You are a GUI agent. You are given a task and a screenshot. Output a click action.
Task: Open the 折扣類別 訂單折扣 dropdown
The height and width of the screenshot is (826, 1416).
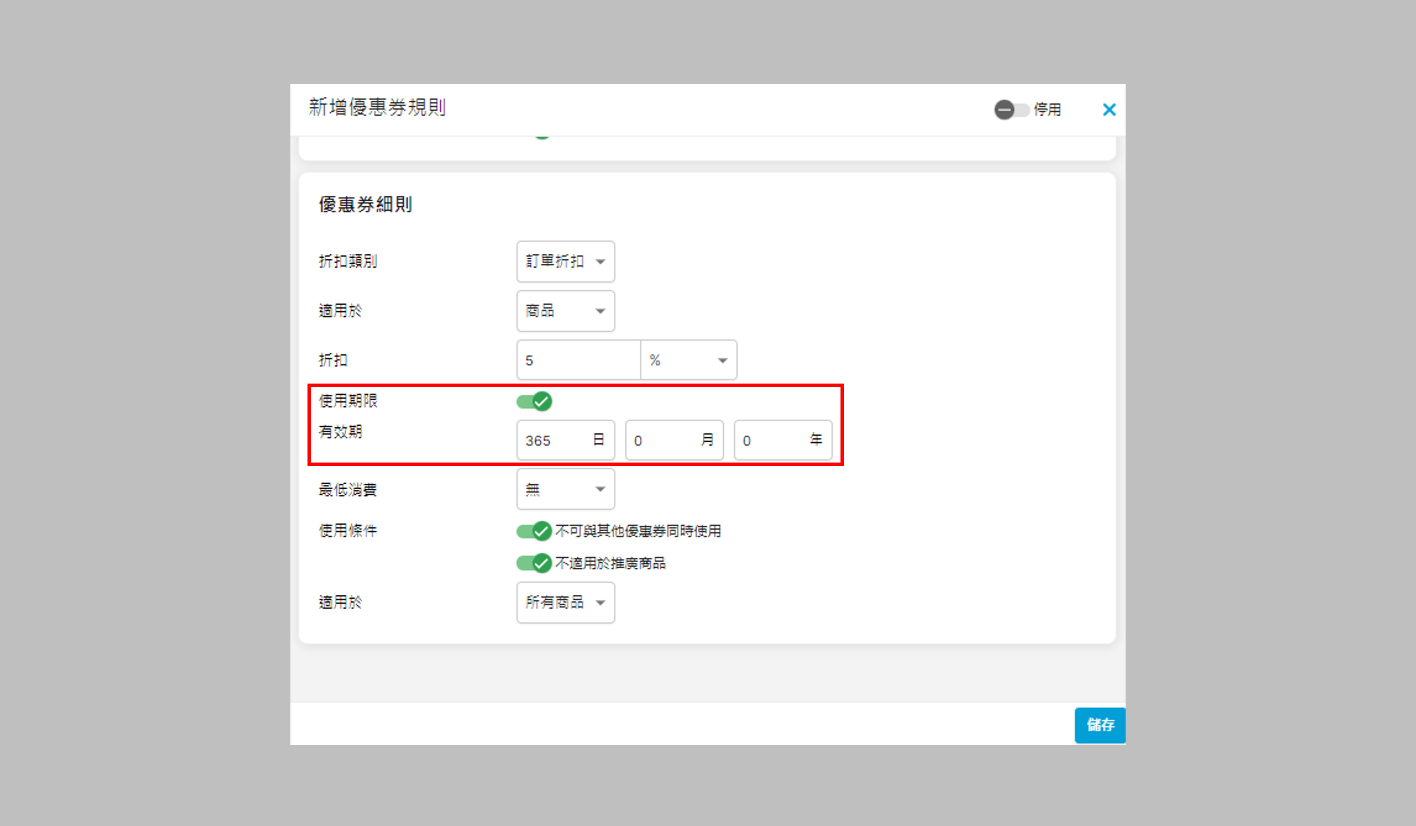click(565, 261)
